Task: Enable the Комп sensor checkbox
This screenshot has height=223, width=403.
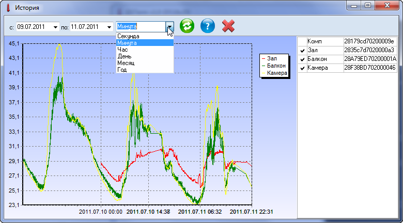Action: coord(302,42)
